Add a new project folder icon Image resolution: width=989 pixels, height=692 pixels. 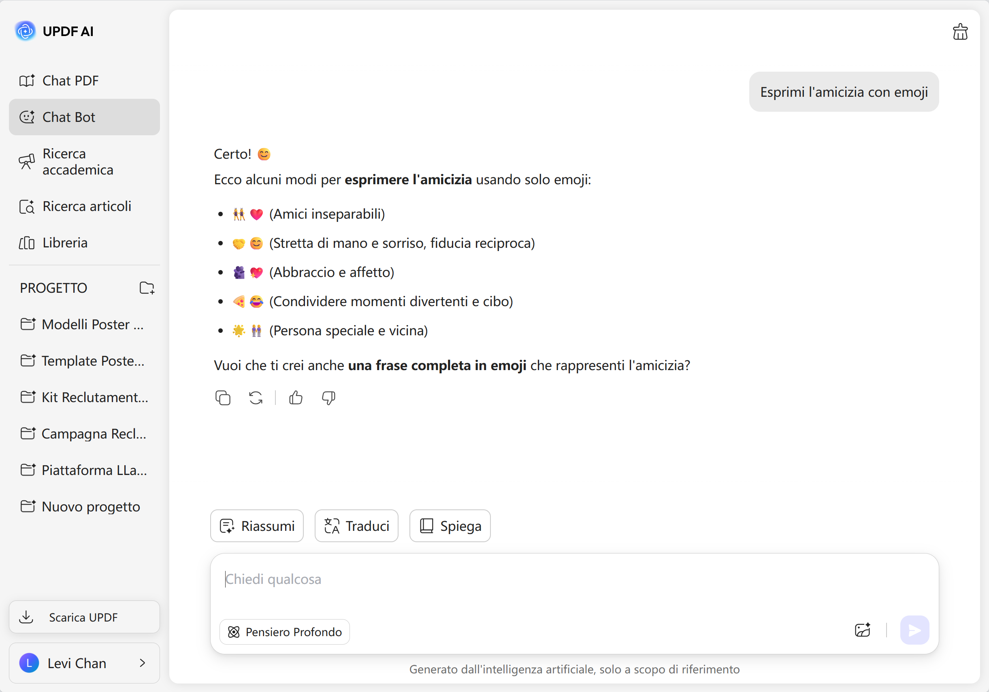click(147, 287)
